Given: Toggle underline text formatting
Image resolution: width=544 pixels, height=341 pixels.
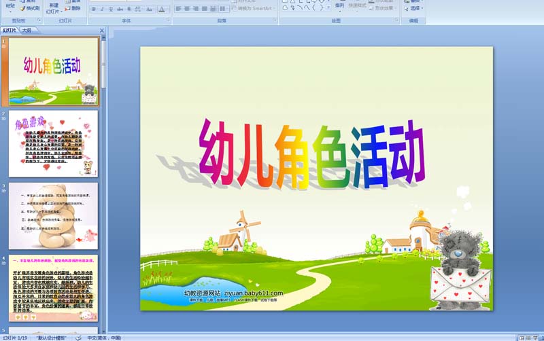Looking at the screenshot, I should [112, 10].
